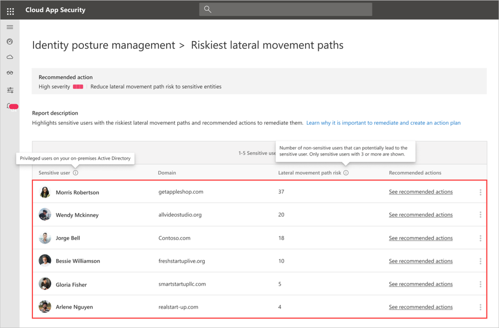Open the control sliders icon in sidebar
The height and width of the screenshot is (328, 499).
pyautogui.click(x=10, y=90)
